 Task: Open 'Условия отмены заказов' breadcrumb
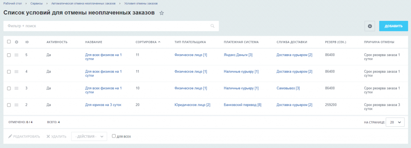tap(141, 3)
